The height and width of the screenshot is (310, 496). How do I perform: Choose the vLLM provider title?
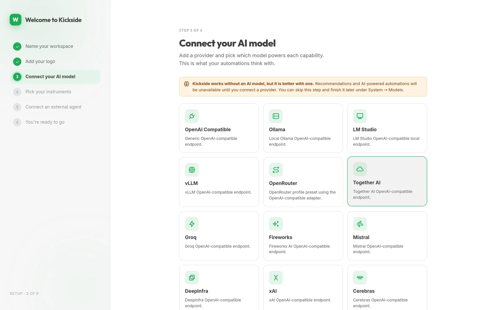(191, 184)
